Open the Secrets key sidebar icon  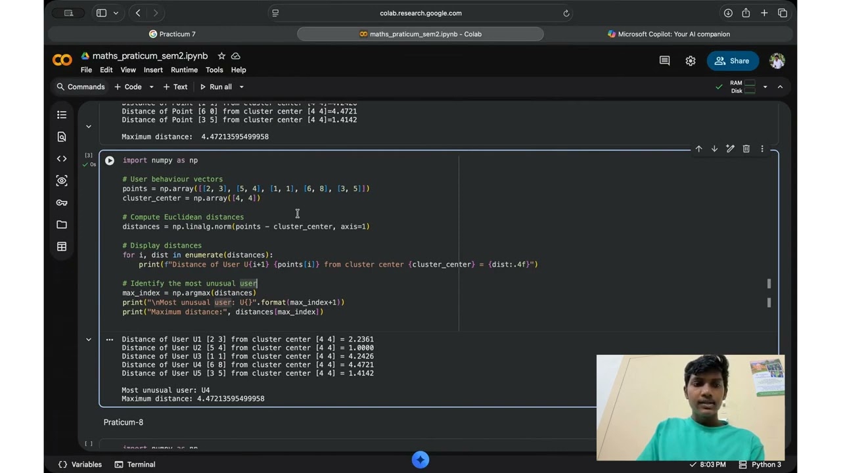click(x=62, y=202)
